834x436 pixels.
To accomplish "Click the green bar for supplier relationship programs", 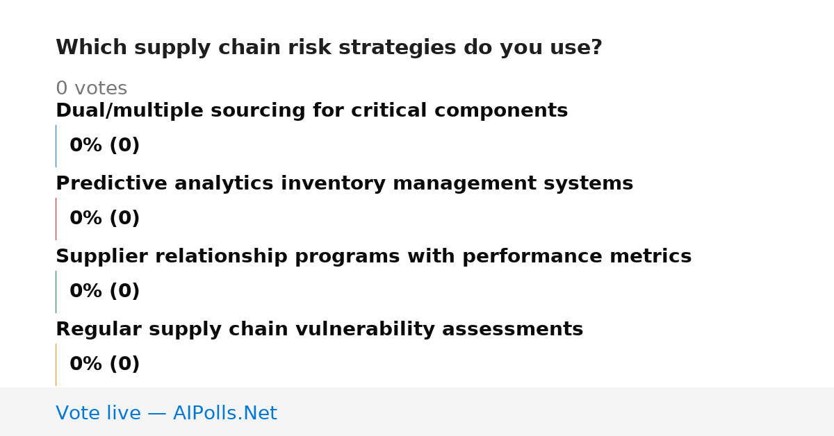I will [x=56, y=292].
